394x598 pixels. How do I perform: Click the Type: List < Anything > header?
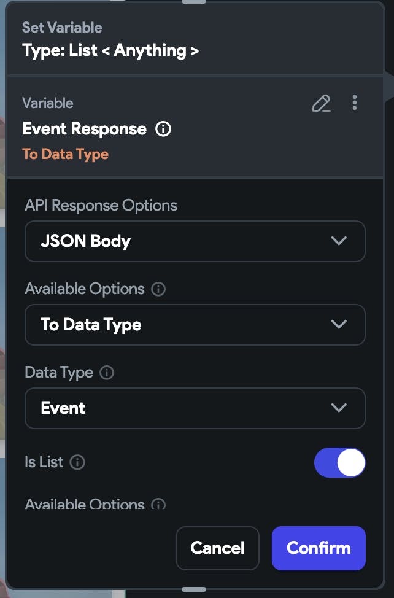click(x=110, y=50)
